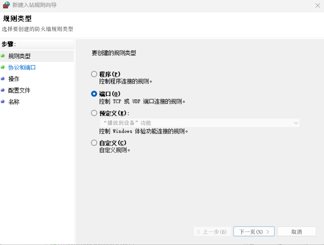Close the new inbound rule wizard window
Viewport: 324px width, 245px height.
[317, 5]
